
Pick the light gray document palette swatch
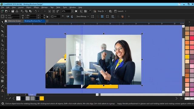pyautogui.click(x=28, y=98)
